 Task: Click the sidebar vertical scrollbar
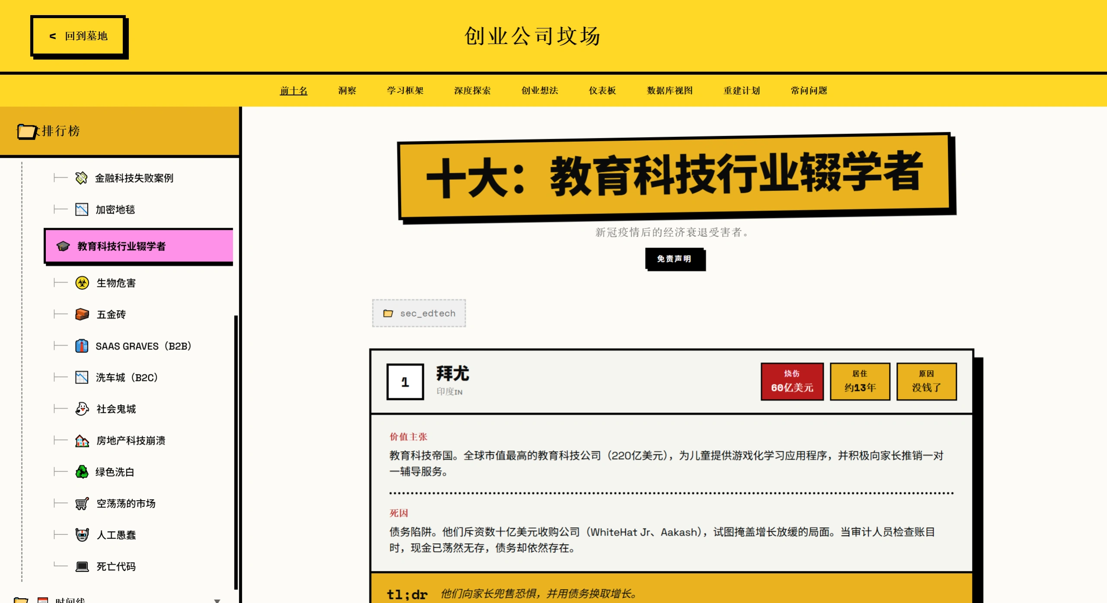(236, 453)
